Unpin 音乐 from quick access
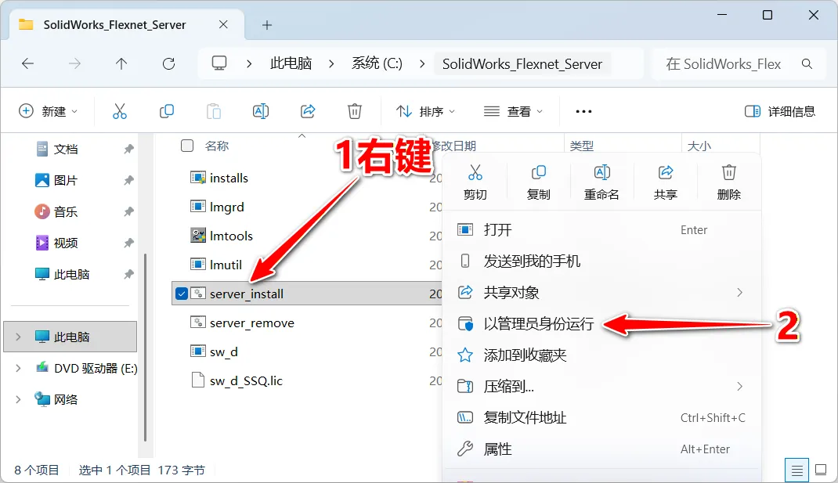Screen dimensions: 838x483 [x=128, y=211]
